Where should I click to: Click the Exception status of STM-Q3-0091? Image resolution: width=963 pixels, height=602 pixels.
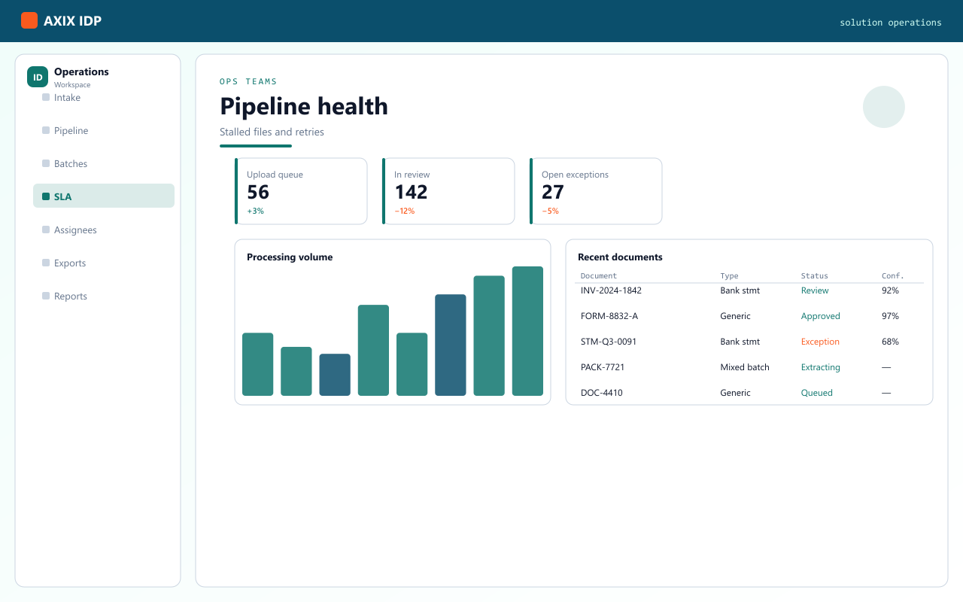(x=820, y=342)
